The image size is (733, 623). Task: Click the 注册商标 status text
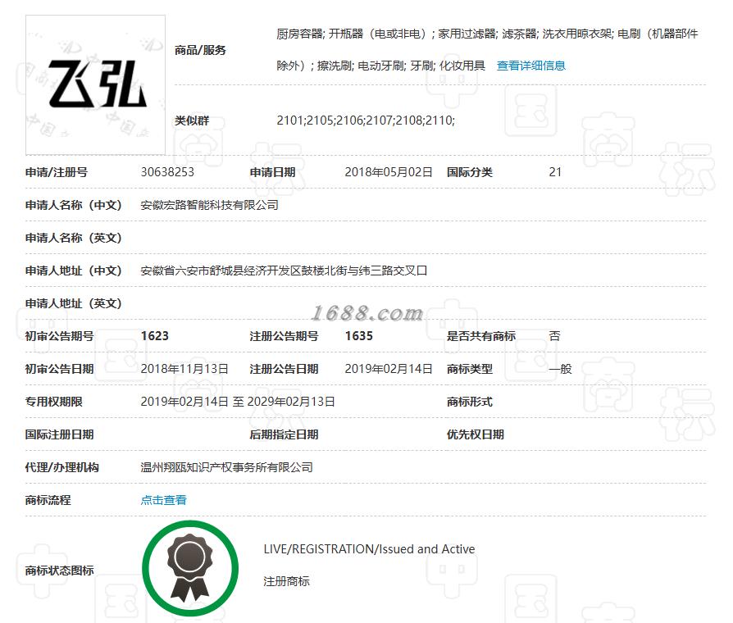pos(287,581)
